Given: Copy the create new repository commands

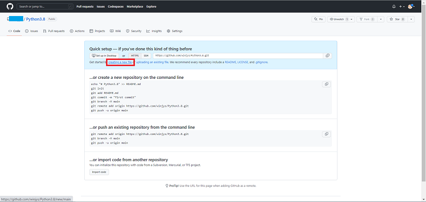Looking at the screenshot, I should tap(326, 84).
